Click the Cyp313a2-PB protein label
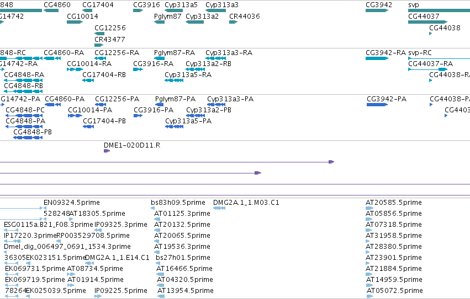Screen dimensions: 470x299 pyautogui.click(x=209, y=110)
